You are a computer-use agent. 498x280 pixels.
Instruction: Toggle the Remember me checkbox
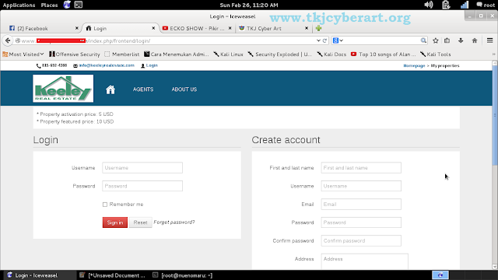click(105, 205)
